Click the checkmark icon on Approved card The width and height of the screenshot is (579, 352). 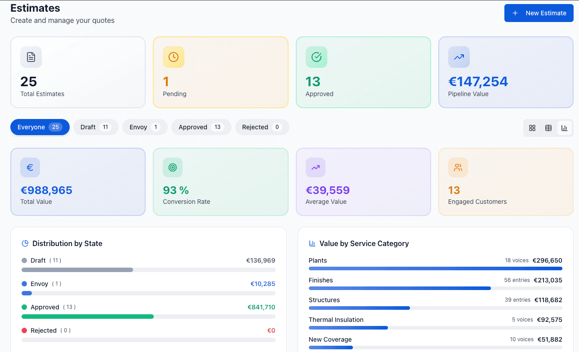point(316,57)
